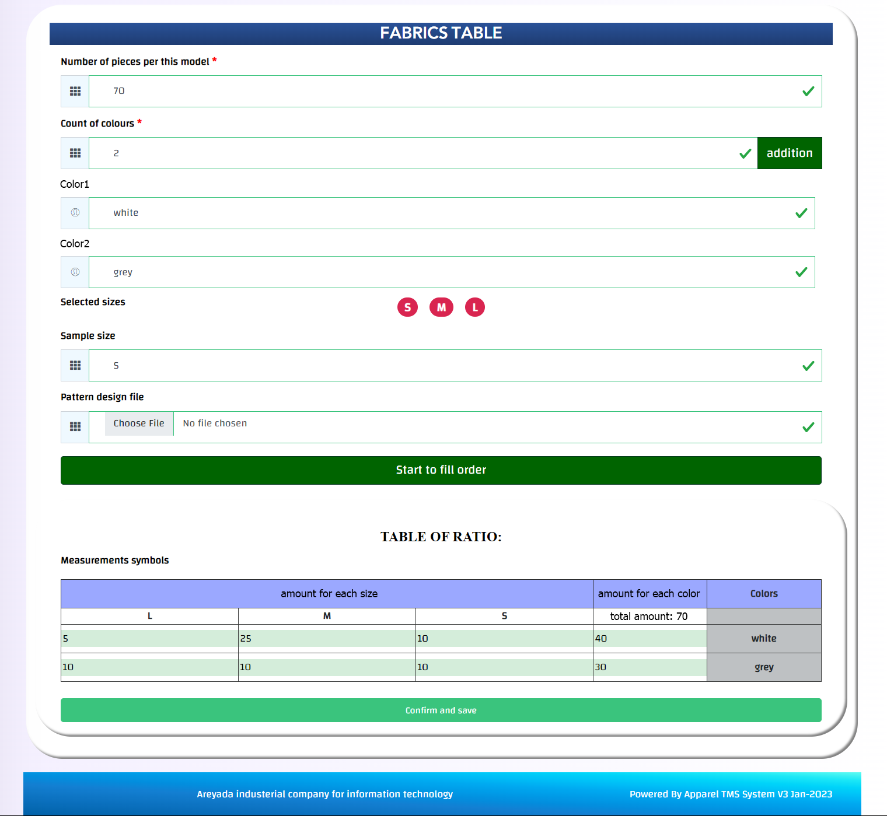The image size is (887, 816).
Task: Click the icon beside Color1 white field
Action: pos(75,213)
